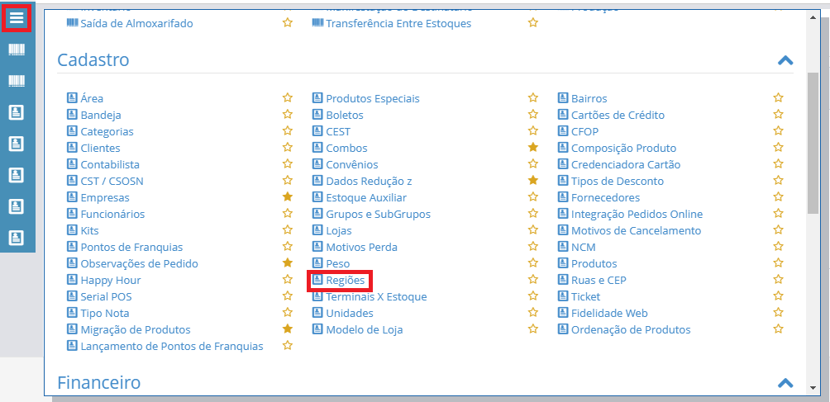Click the icon next to Tipo Nota
The height and width of the screenshot is (402, 830).
pos(72,313)
